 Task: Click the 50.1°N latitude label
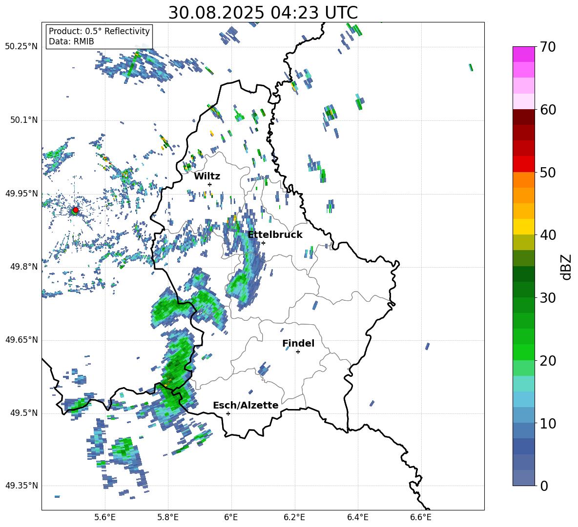coord(23,120)
